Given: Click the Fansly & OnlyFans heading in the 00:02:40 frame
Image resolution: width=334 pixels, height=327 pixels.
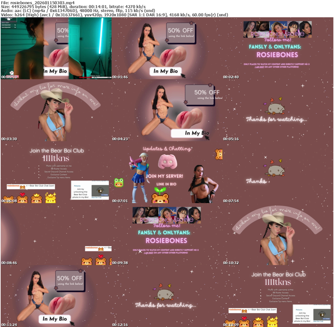Looking at the screenshot, I should click(x=277, y=47).
